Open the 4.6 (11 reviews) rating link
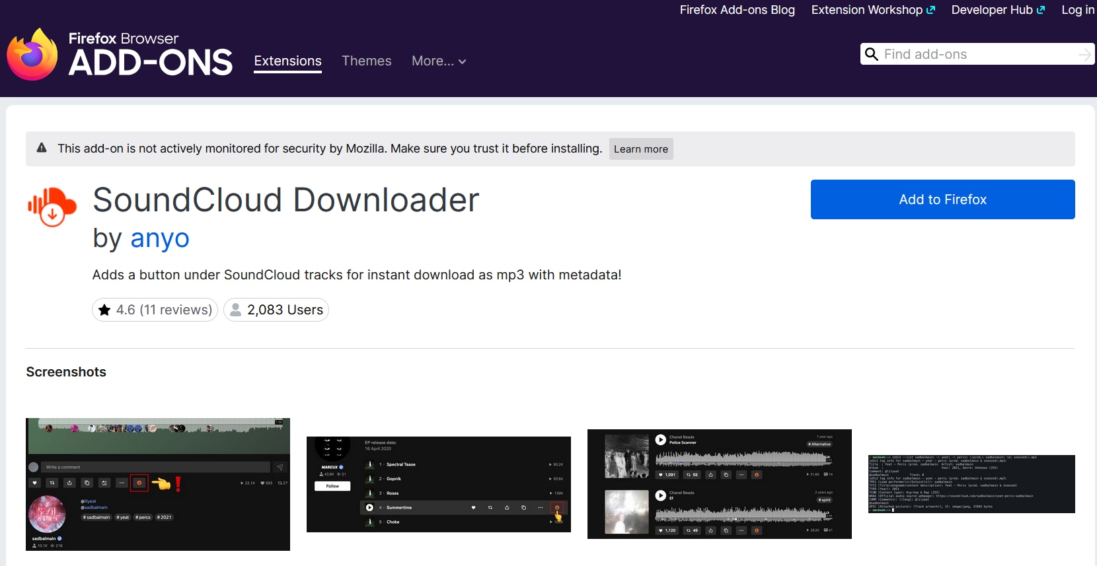Viewport: 1097px width, 566px height. coord(155,310)
